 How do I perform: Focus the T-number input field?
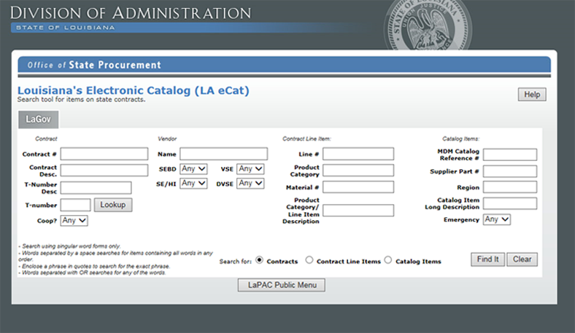(76, 205)
